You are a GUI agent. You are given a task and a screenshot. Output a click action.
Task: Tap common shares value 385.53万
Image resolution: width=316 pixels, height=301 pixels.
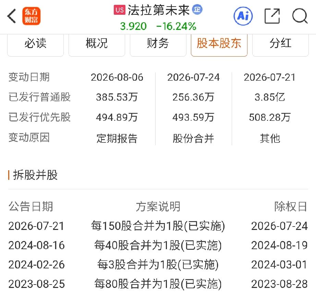[x=117, y=97]
